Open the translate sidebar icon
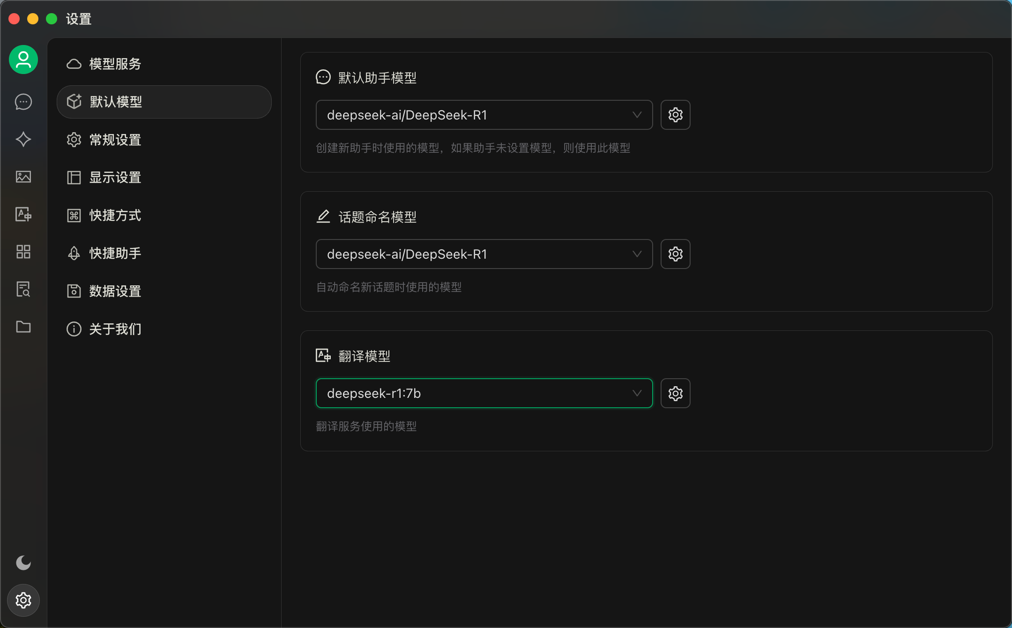 coord(23,214)
